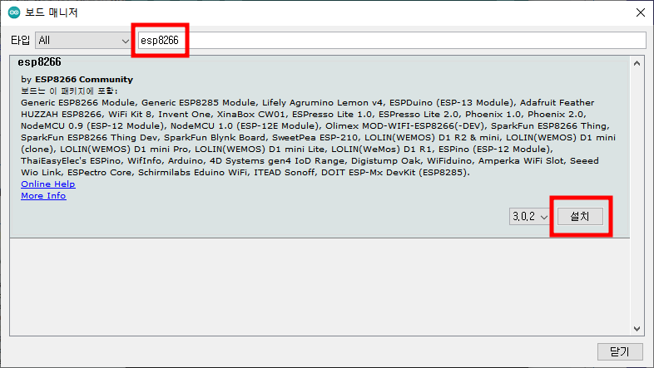
Task: Close the 보드 매니저 window
Action: 641,12
